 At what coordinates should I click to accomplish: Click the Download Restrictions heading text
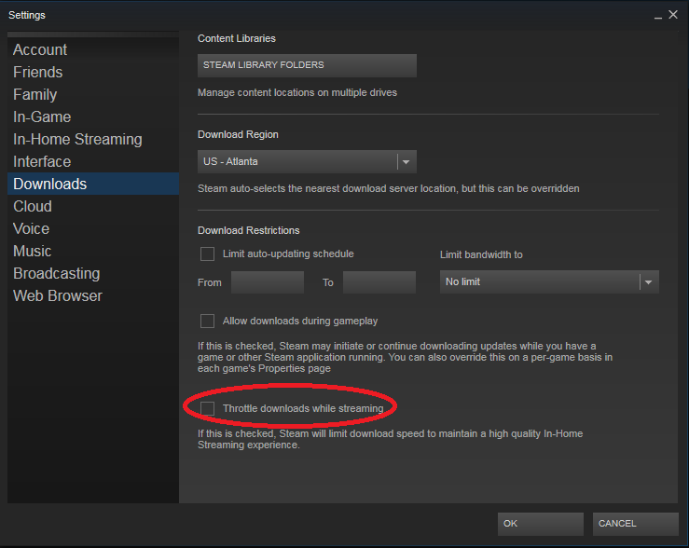pyautogui.click(x=248, y=230)
